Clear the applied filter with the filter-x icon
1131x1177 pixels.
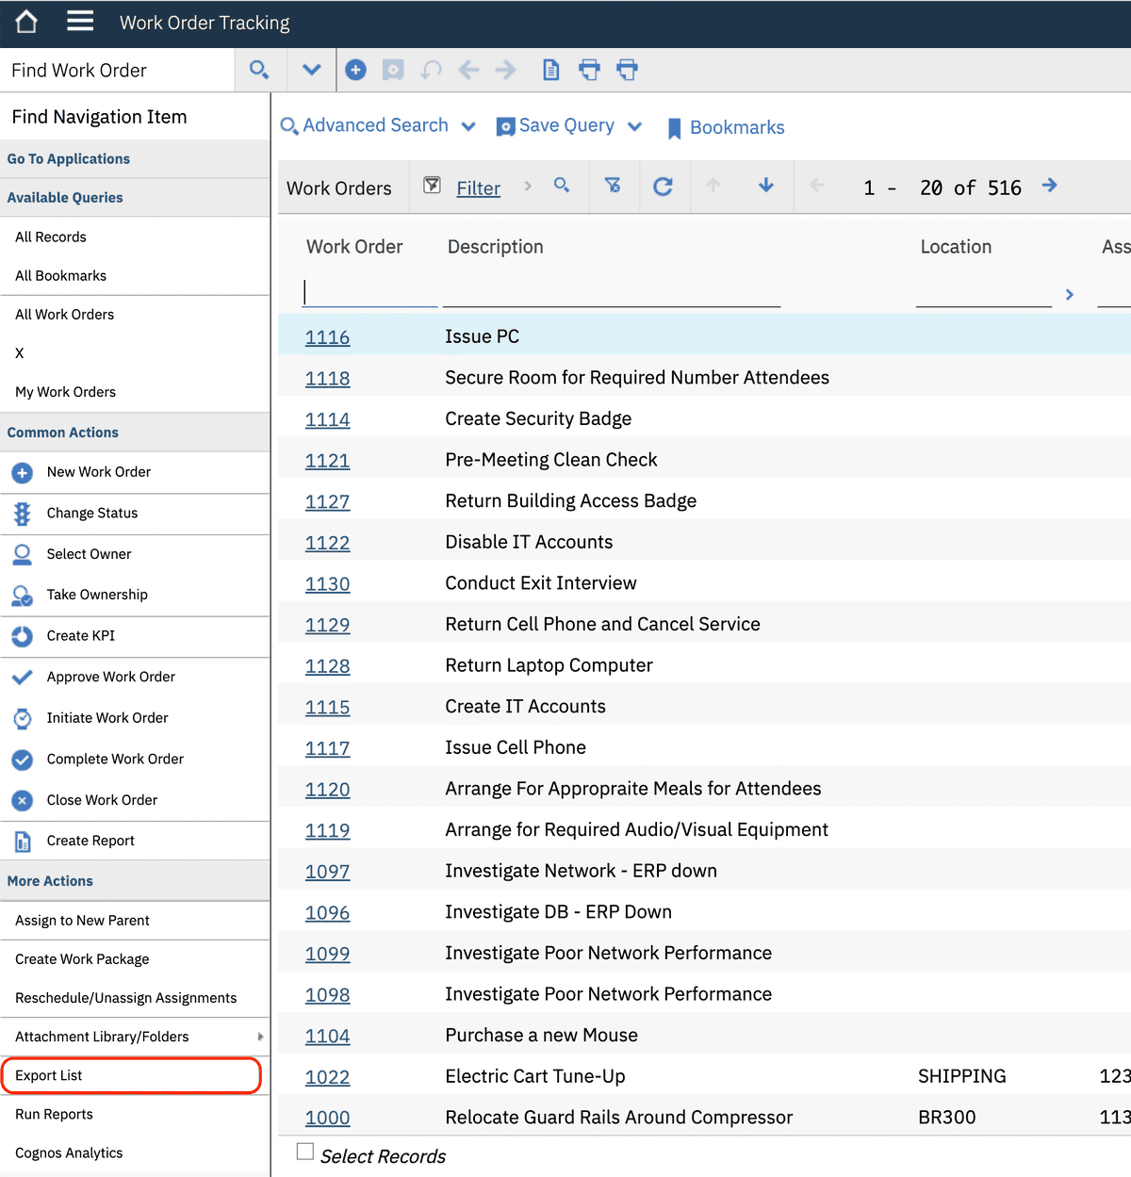point(614,187)
